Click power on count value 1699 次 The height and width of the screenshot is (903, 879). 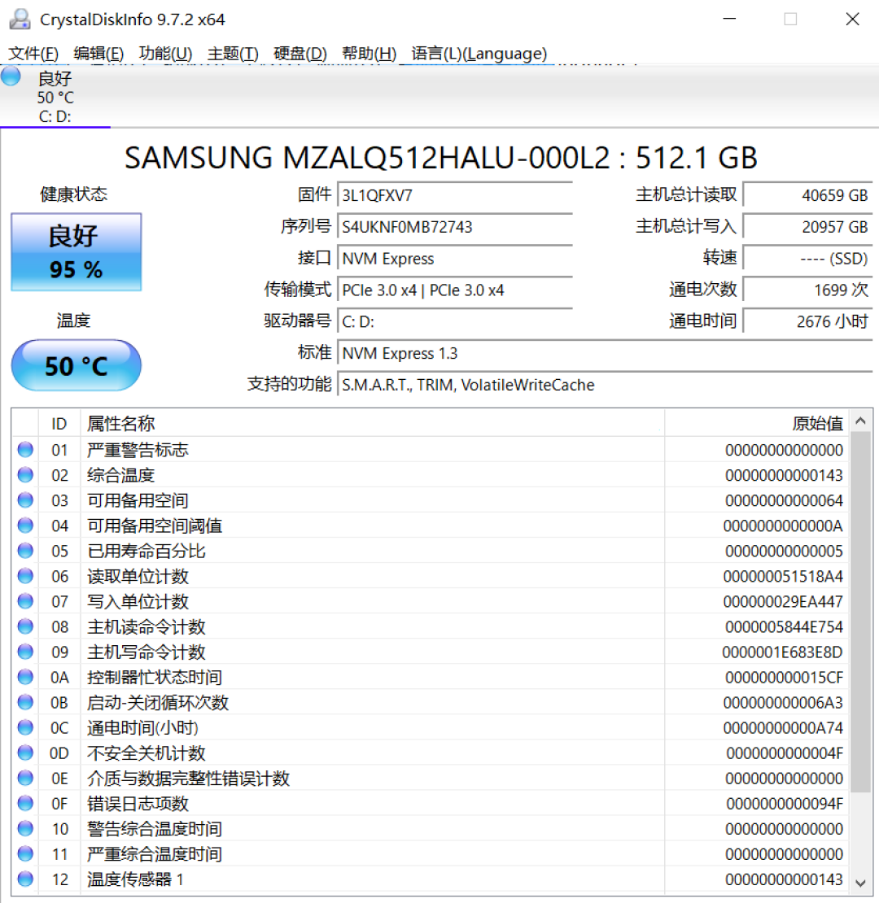point(807,290)
